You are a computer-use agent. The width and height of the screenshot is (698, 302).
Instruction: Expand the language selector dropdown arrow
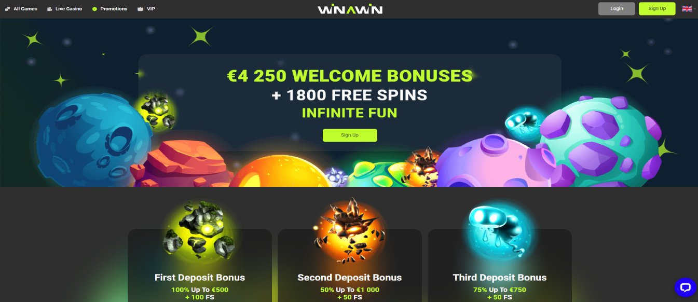point(694,9)
